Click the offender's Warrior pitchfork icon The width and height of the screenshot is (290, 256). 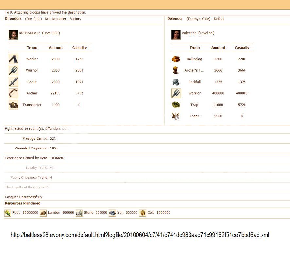[x=13, y=70]
